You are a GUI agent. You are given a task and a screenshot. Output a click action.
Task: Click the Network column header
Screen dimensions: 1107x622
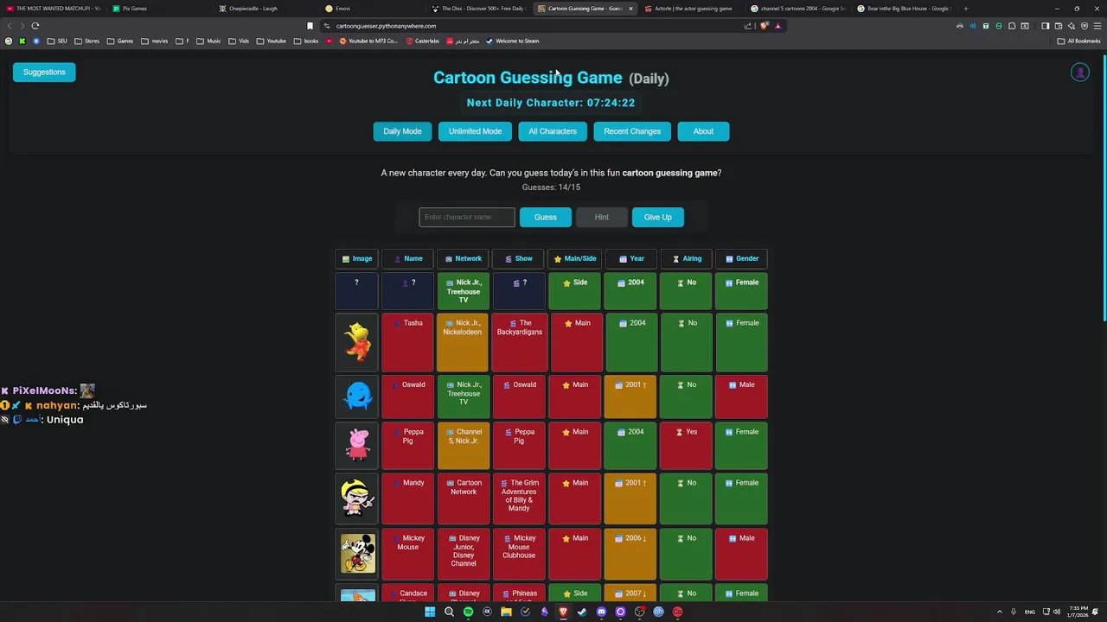point(463,258)
